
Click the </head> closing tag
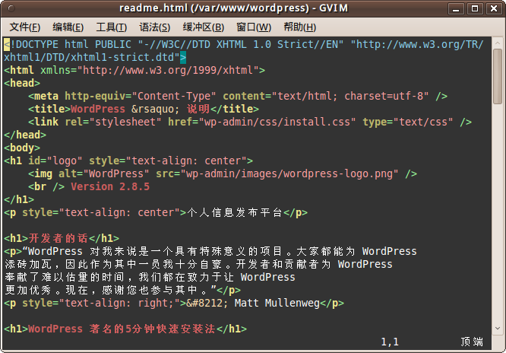tap(25, 135)
